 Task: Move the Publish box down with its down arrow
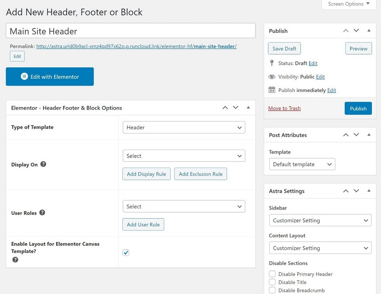[x=356, y=30]
